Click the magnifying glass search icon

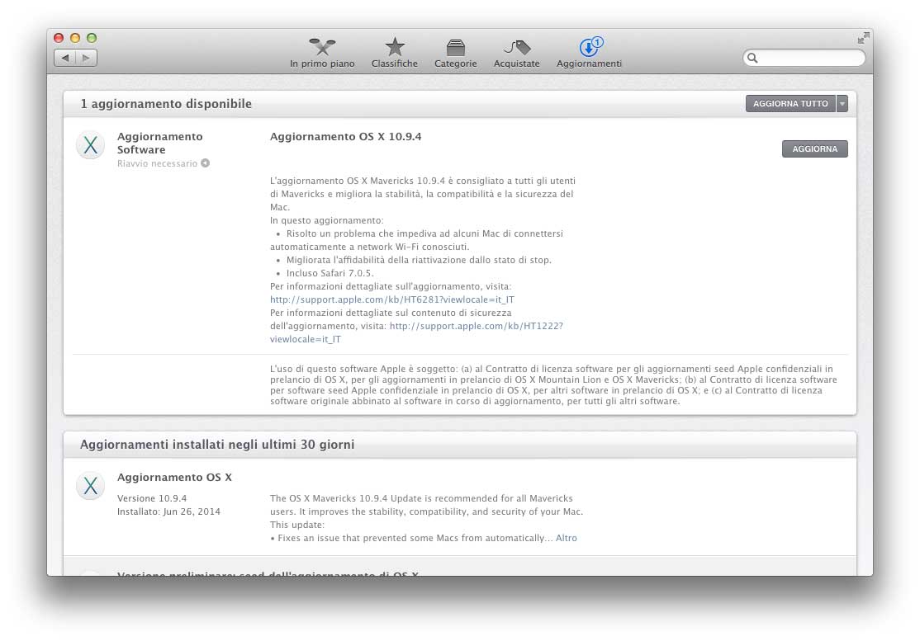click(752, 58)
